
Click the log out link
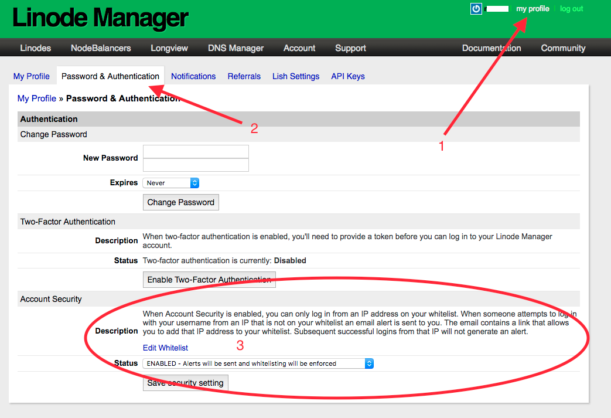[x=571, y=9]
